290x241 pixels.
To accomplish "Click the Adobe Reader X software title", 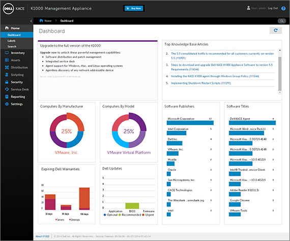I will click(x=244, y=190).
